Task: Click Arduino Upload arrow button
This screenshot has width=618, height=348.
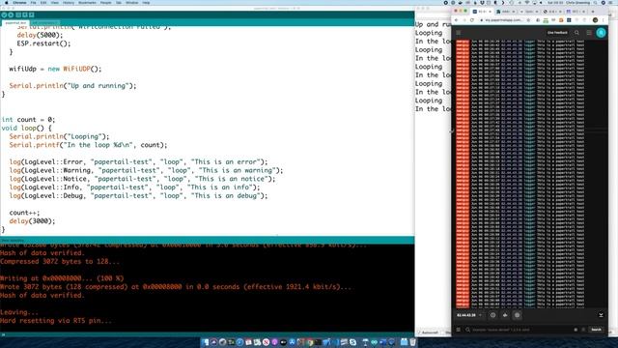Action: (11, 15)
